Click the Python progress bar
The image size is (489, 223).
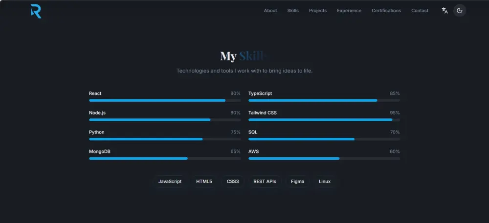point(165,139)
